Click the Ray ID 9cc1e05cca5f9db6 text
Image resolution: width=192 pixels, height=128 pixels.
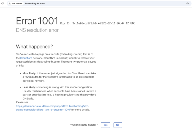[x=78, y=23]
